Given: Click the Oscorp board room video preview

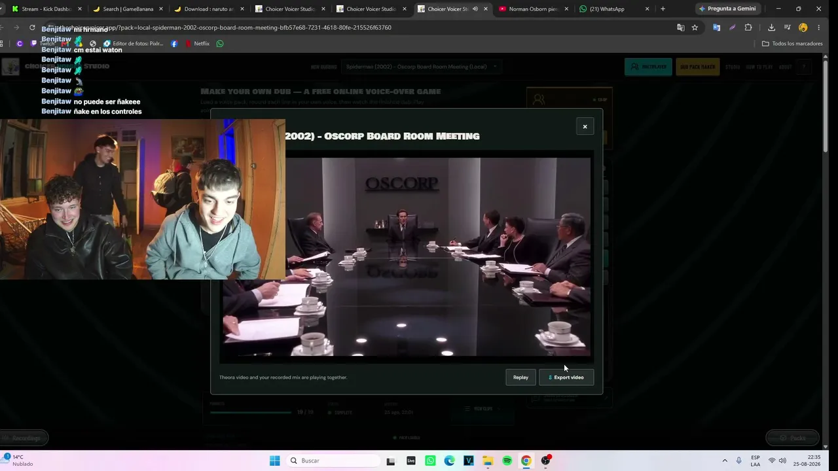Looking at the screenshot, I should click(407, 257).
